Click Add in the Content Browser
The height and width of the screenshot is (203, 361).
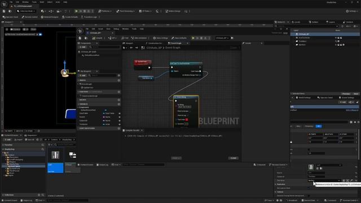point(7,140)
